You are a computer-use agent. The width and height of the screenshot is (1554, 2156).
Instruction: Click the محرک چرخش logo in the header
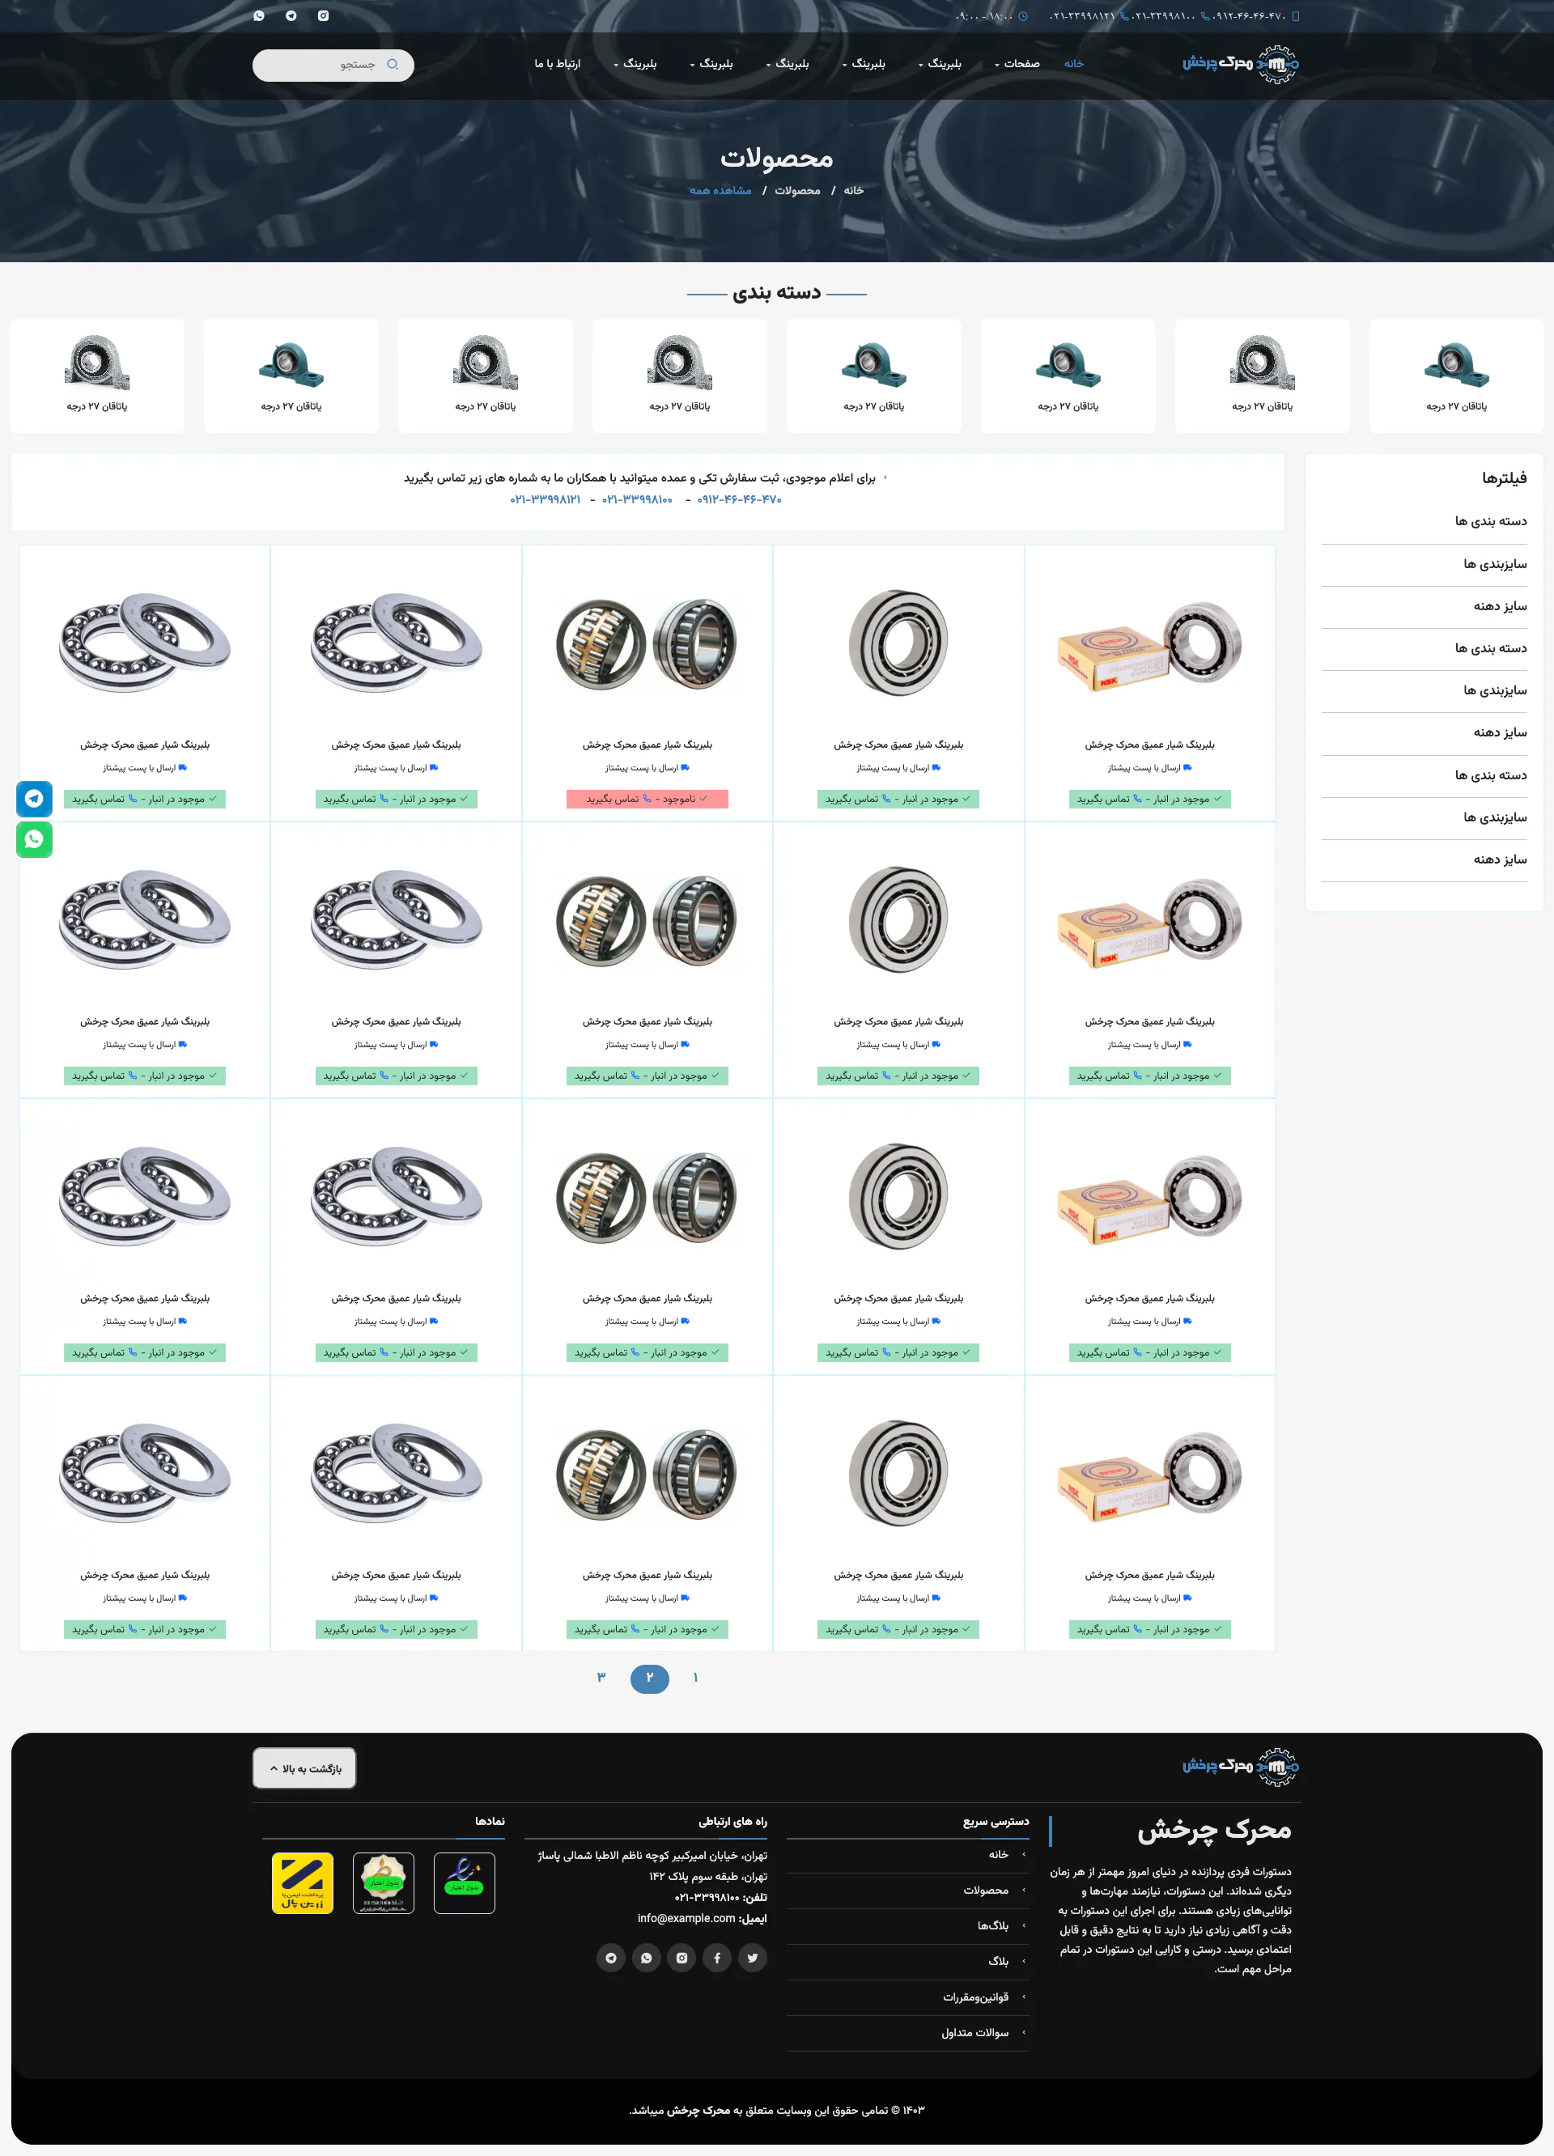click(1242, 64)
